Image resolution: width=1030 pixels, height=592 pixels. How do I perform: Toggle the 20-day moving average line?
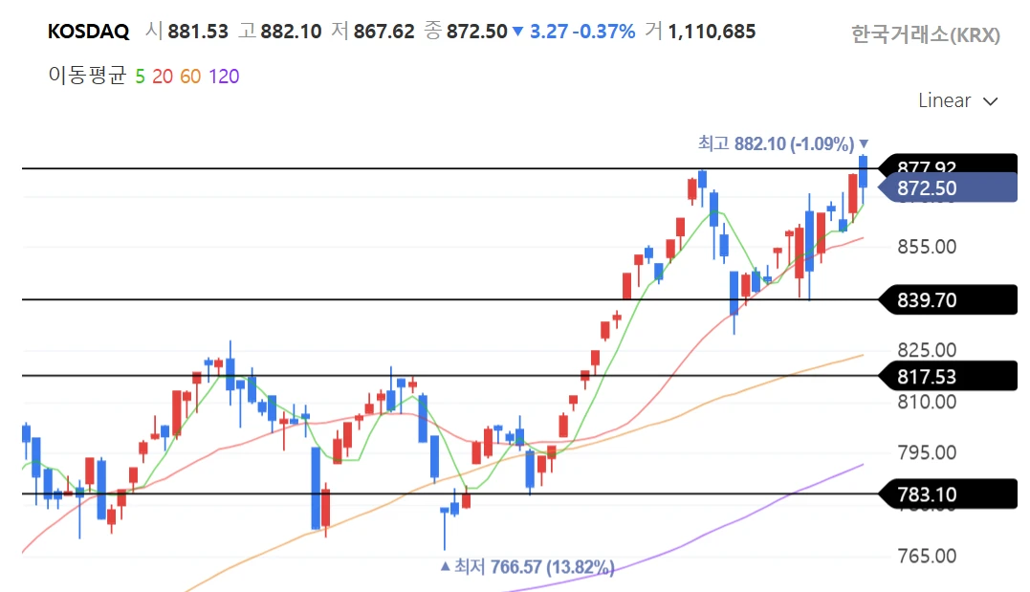pyautogui.click(x=162, y=77)
